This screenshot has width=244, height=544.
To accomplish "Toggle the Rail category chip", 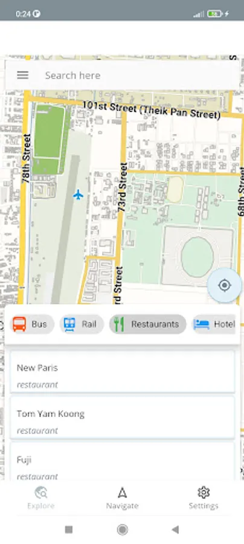I will click(x=82, y=325).
